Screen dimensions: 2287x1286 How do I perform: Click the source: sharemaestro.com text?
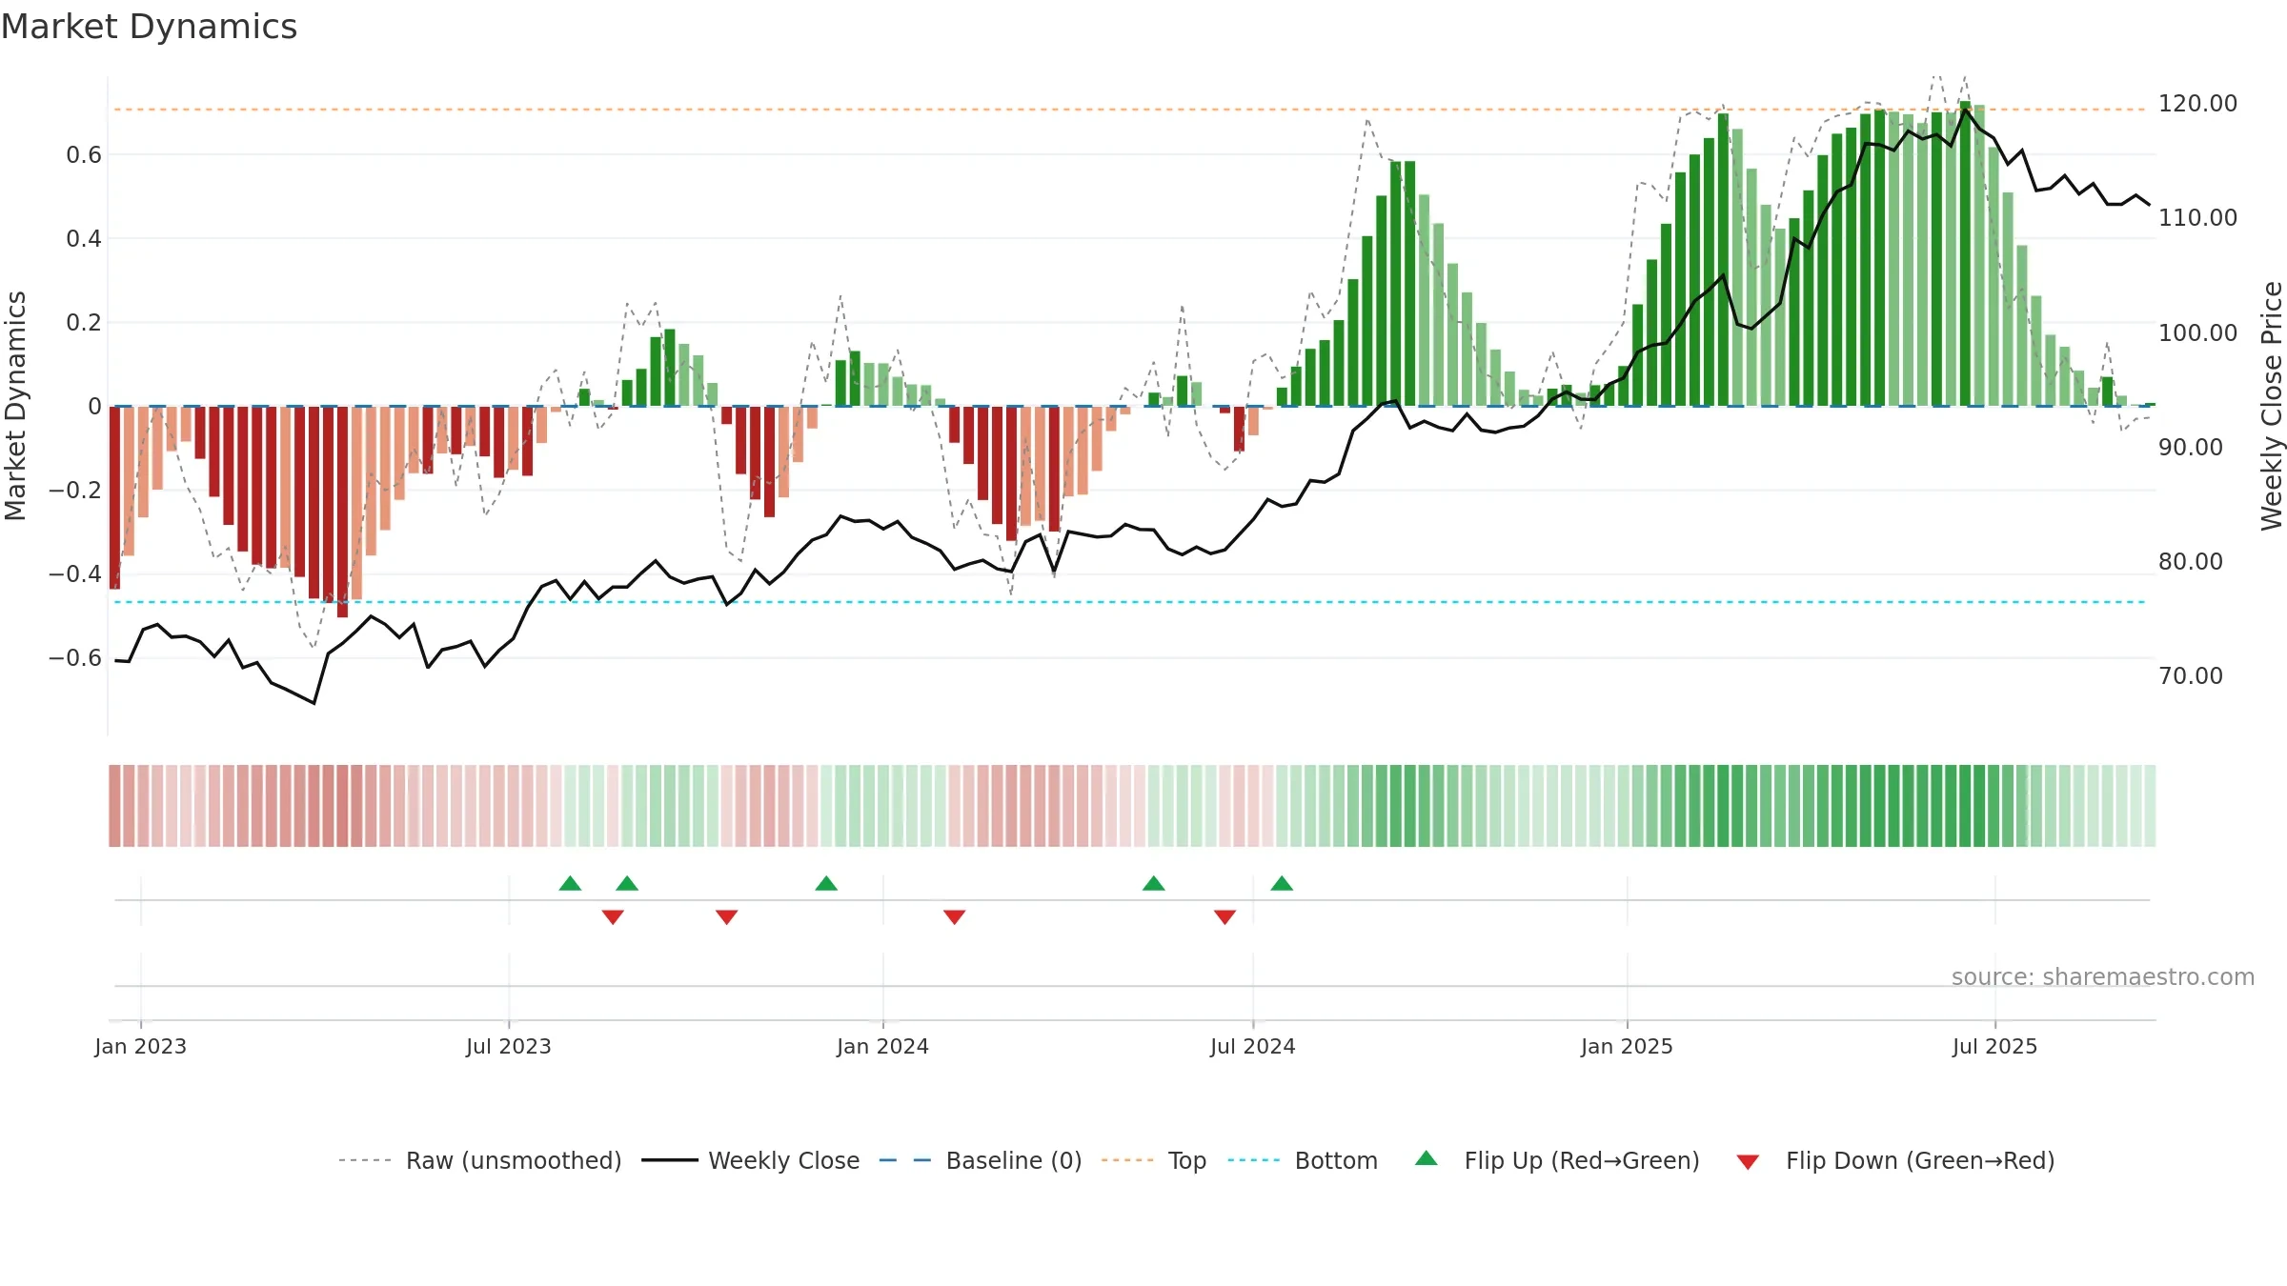pyautogui.click(x=2103, y=976)
